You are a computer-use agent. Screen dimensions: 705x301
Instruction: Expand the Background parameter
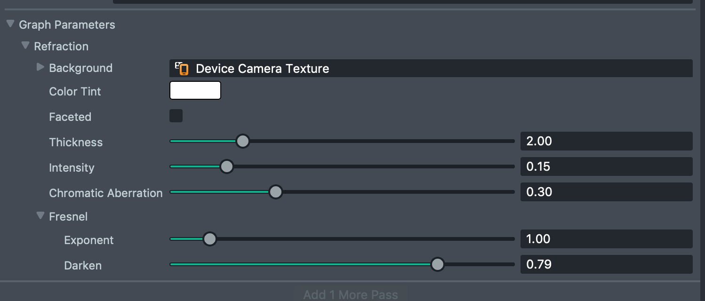(x=40, y=67)
